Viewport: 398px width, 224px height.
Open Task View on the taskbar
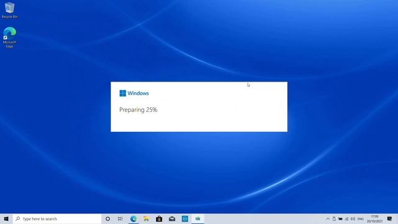tap(120, 218)
